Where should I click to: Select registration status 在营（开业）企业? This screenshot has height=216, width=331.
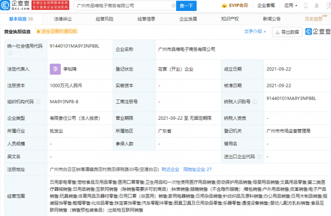(x=175, y=69)
